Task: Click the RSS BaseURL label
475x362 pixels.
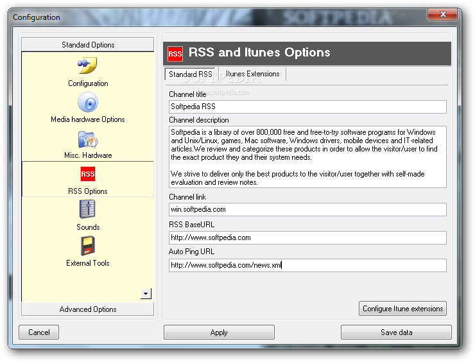Action: pos(191,225)
